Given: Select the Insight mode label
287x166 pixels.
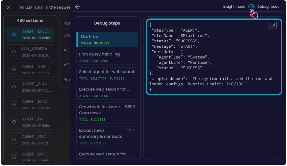Looking at the screenshot, I should (x=234, y=7).
